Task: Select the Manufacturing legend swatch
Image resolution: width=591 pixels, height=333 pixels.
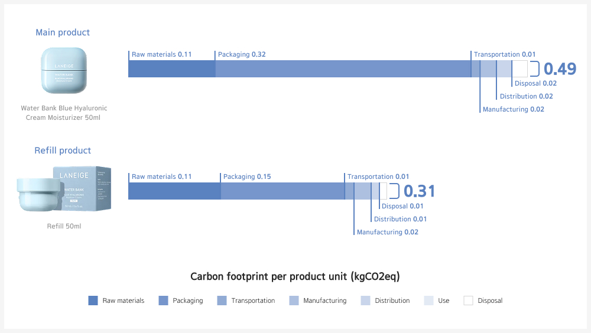Action: [x=294, y=300]
